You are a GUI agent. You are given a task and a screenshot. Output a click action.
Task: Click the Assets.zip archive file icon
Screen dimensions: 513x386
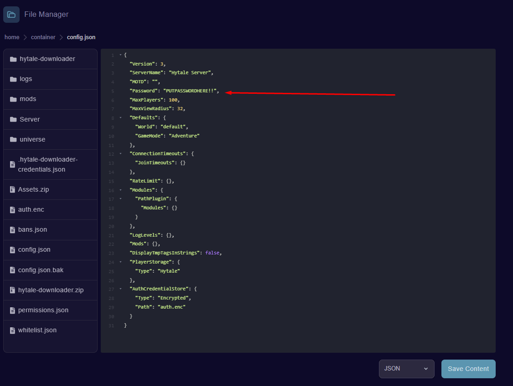coord(13,190)
